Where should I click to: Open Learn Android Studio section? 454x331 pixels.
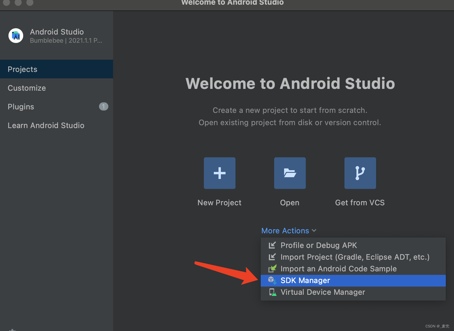pos(57,125)
